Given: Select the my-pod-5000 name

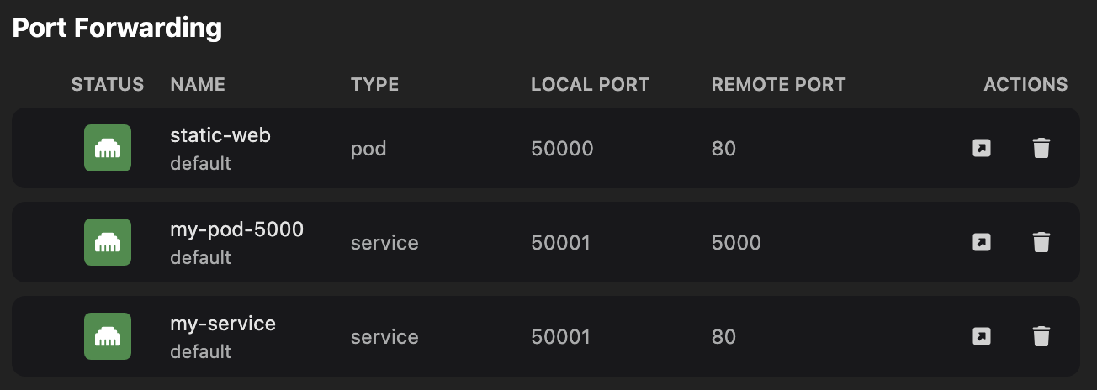Looking at the screenshot, I should pyautogui.click(x=236, y=229).
